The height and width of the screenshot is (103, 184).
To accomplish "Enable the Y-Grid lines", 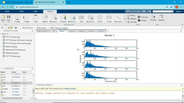I will (109, 19).
